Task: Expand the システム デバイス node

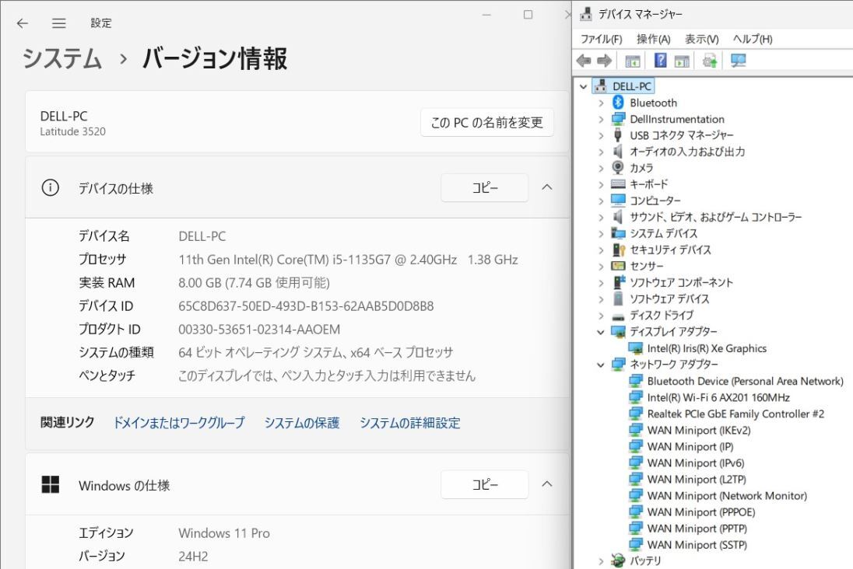Action: point(601,234)
